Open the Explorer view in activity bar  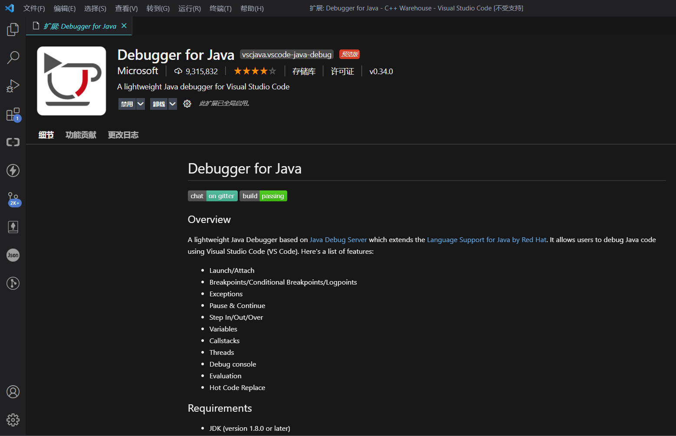pyautogui.click(x=13, y=30)
